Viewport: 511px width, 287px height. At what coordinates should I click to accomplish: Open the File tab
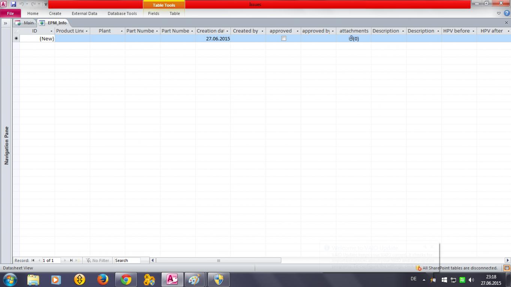click(10, 13)
